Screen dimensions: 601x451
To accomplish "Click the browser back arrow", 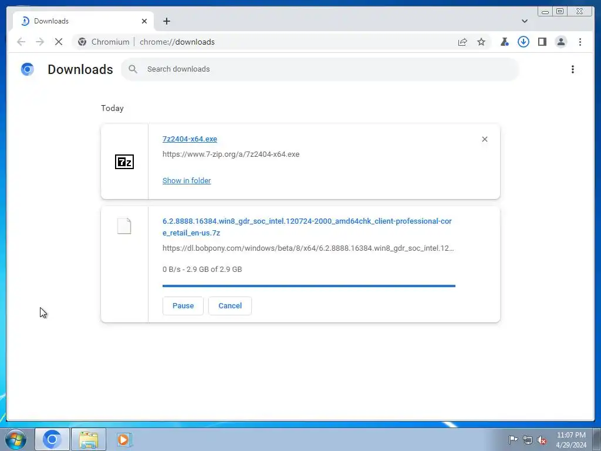I will click(21, 42).
